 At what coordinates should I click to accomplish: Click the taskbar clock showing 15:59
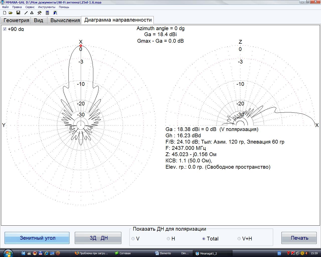314,253
